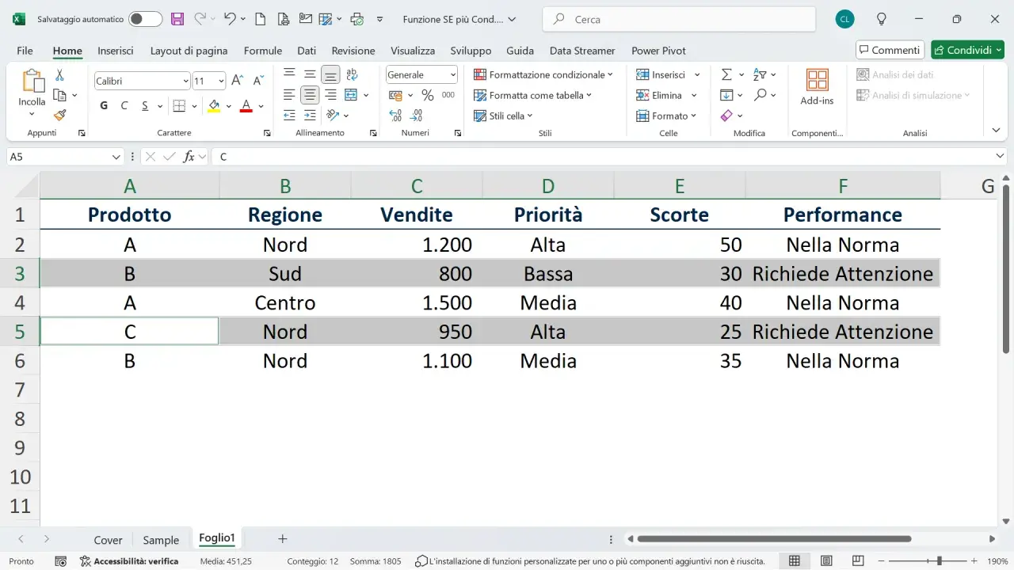The height and width of the screenshot is (570, 1014).
Task: Open the File menu
Action: point(25,51)
